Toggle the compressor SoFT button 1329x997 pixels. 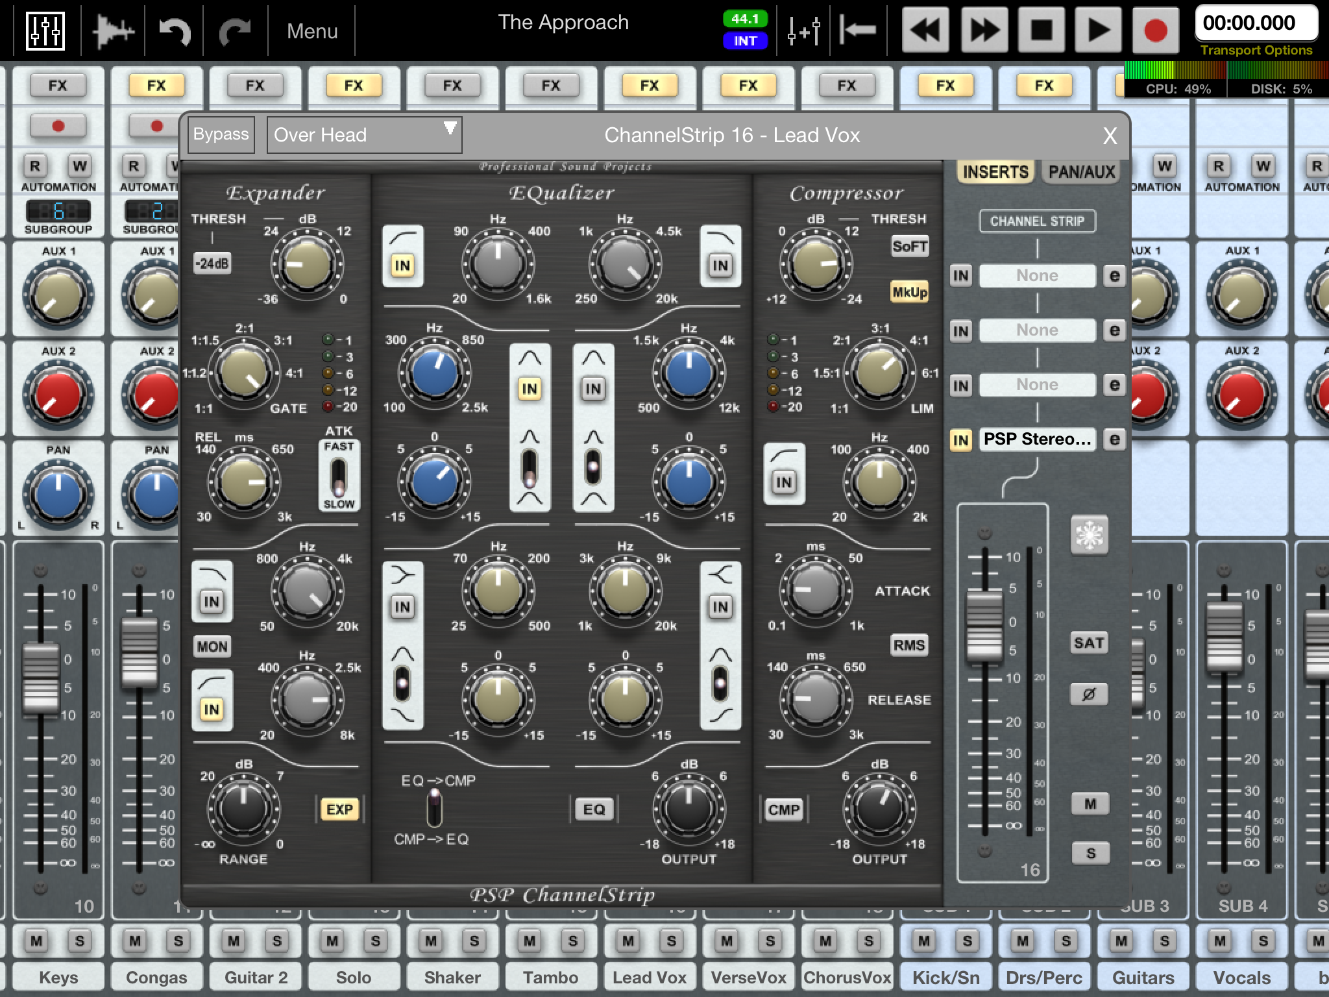tap(910, 246)
